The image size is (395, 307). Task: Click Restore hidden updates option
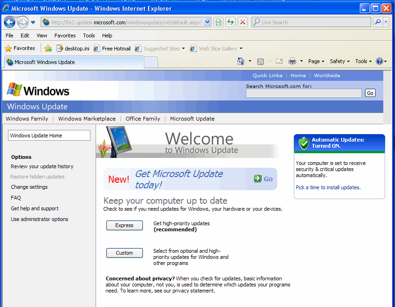tap(37, 177)
